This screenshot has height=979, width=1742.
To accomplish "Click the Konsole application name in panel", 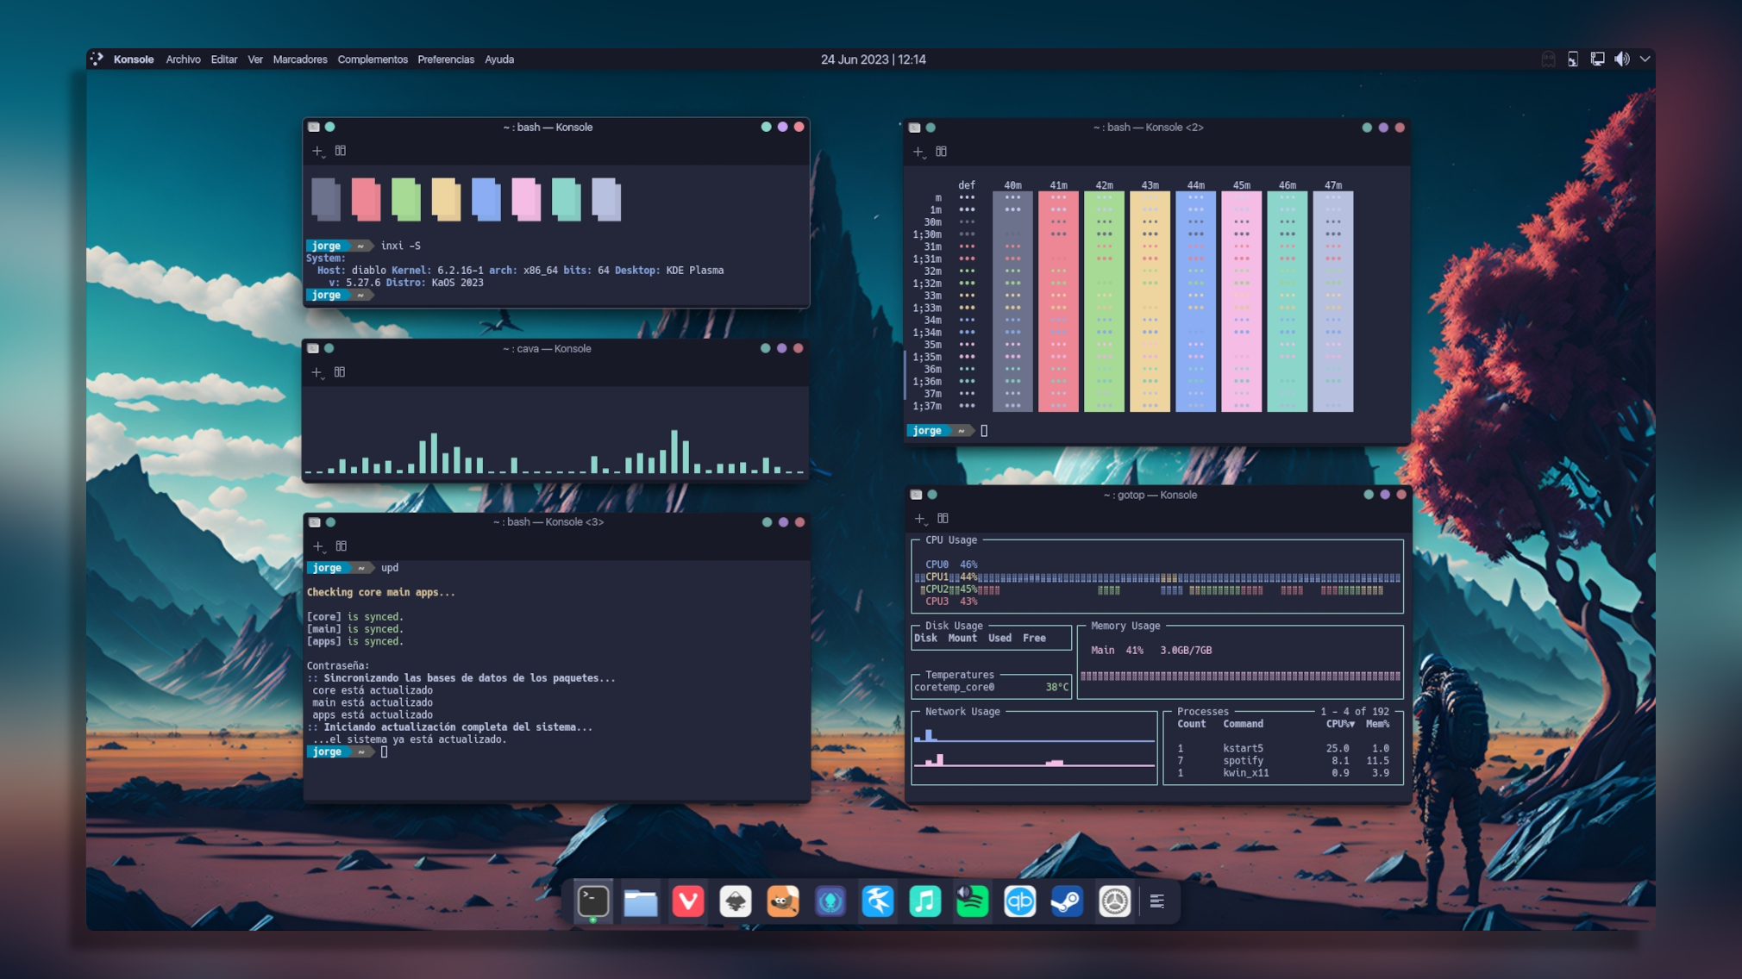I will pos(134,59).
